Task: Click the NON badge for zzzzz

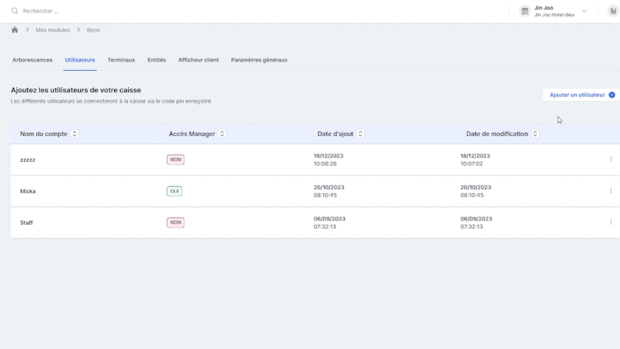Action: (x=176, y=159)
